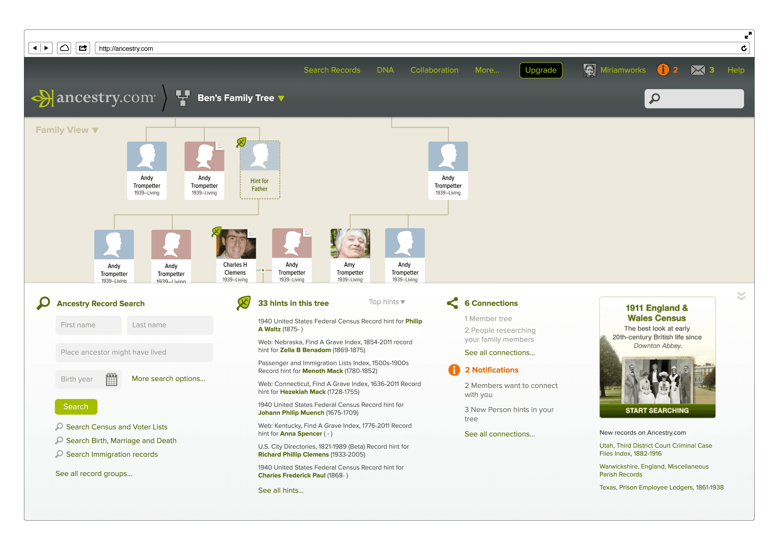Click the green leaf hint above Hint for Father
This screenshot has height=548, width=778.
pyautogui.click(x=242, y=142)
